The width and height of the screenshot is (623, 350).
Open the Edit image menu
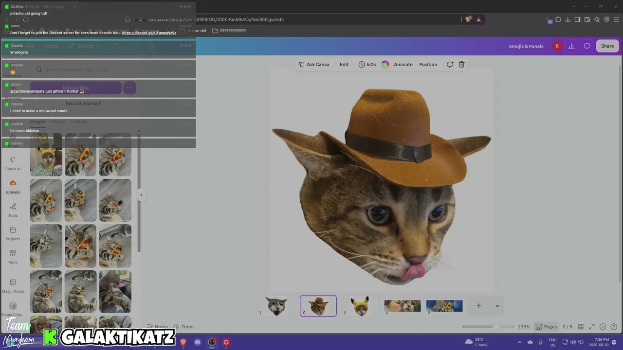(344, 64)
